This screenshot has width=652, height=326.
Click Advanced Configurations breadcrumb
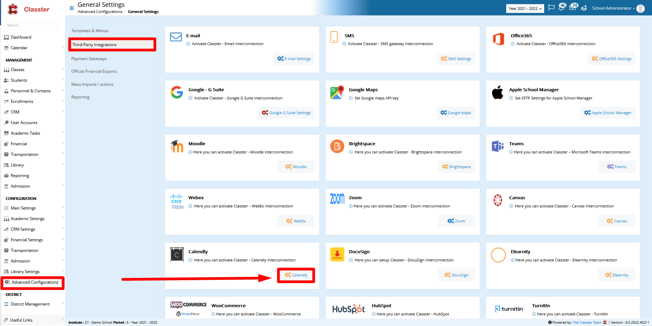coord(100,12)
